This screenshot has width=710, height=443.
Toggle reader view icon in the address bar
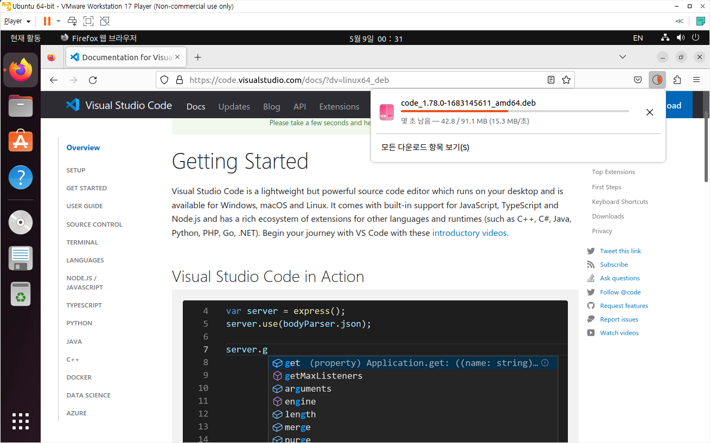[x=551, y=80]
